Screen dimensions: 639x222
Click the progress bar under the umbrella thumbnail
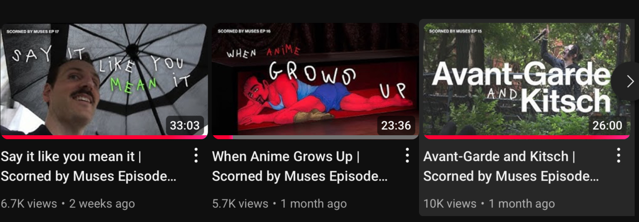104,137
